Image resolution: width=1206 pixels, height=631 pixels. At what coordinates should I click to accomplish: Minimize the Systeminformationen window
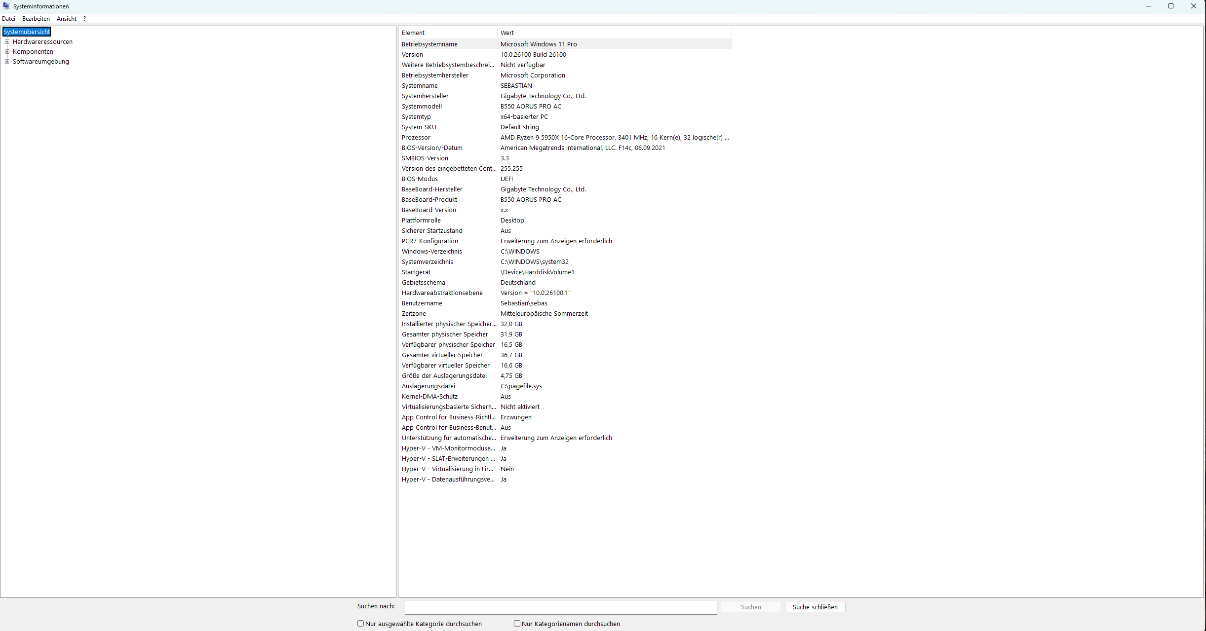tap(1149, 6)
